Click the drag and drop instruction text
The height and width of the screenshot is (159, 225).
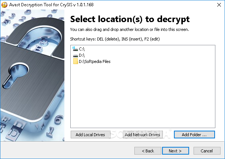tap(130, 29)
